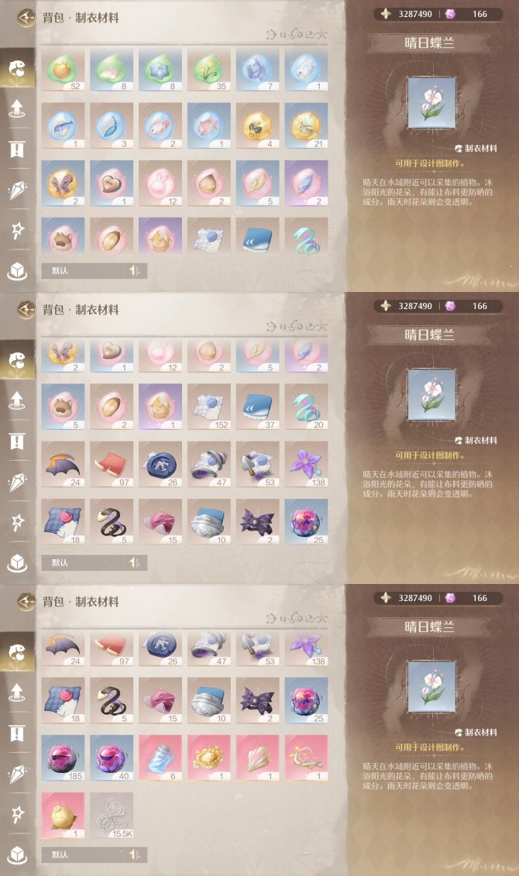
Task: Choose the golden bee item with count 4
Action: 257,125
